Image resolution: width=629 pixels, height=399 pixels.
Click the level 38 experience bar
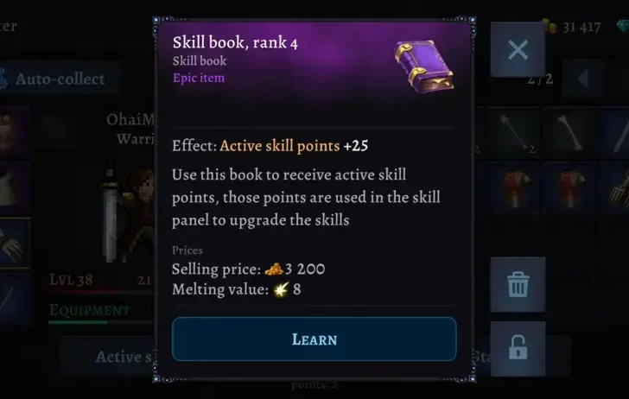[100, 292]
